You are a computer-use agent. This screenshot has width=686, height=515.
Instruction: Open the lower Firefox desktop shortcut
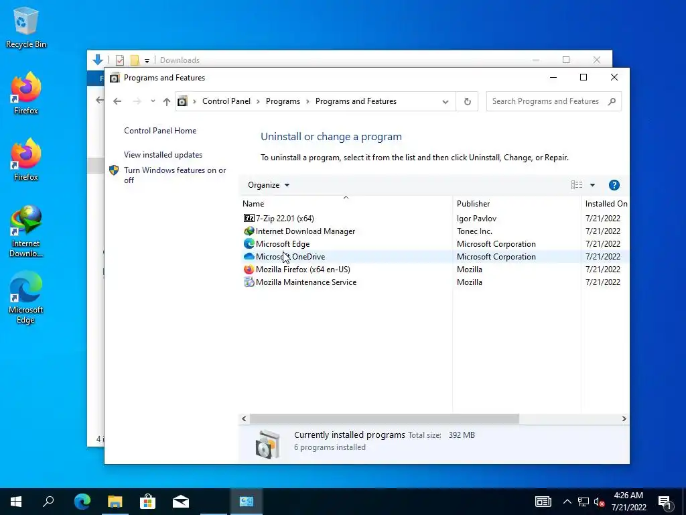25,160
